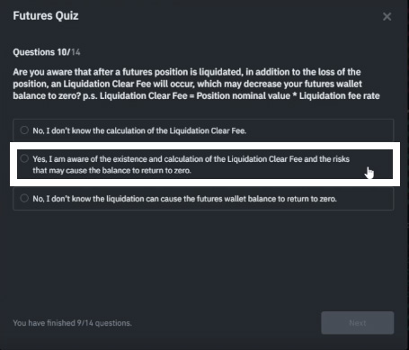Click the 'Questions 10/14' counter label
This screenshot has height=350, width=409.
pos(47,52)
